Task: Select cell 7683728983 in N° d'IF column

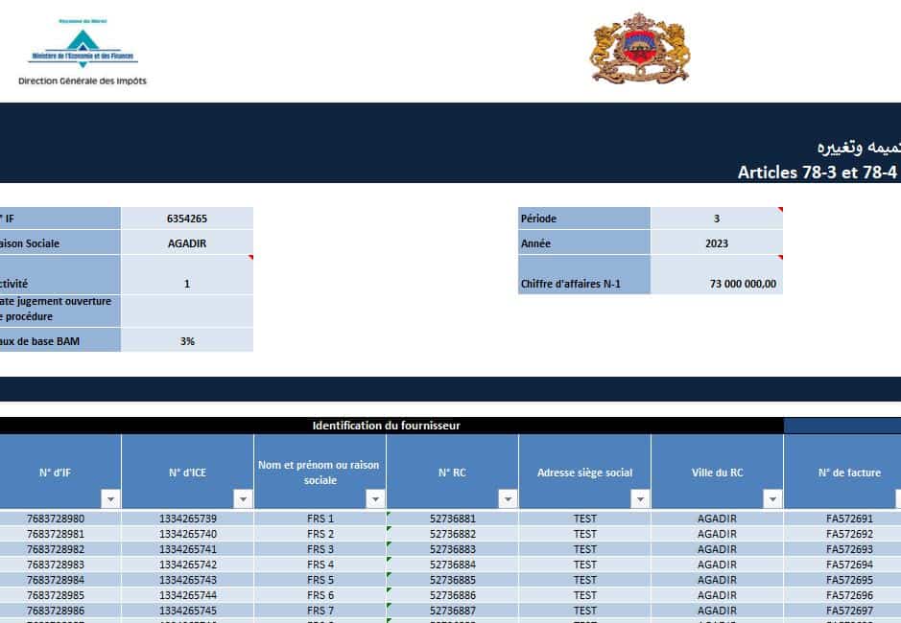Action: click(x=60, y=565)
